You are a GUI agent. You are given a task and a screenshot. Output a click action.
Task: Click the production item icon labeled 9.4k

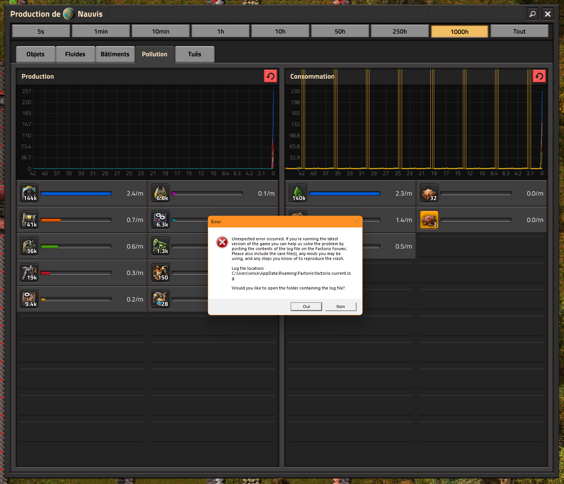(x=30, y=299)
